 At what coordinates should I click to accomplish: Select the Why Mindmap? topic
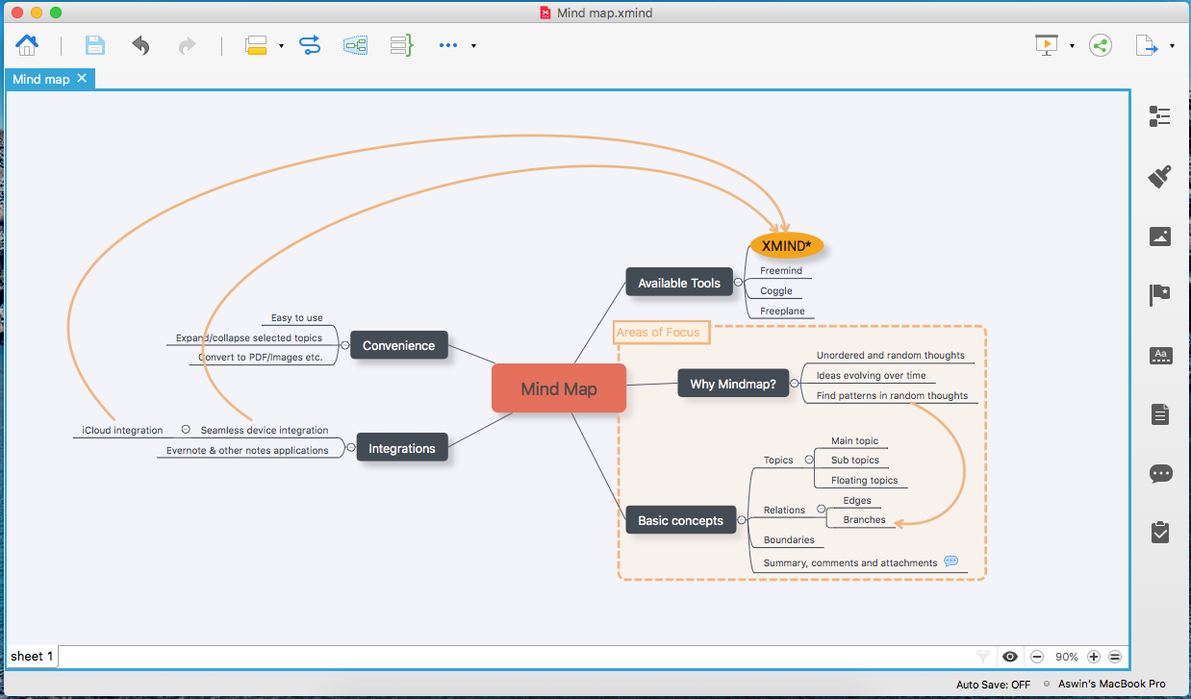click(733, 384)
